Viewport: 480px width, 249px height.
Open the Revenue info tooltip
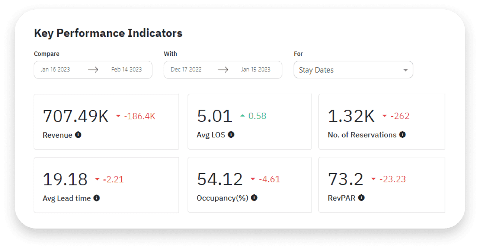78,135
